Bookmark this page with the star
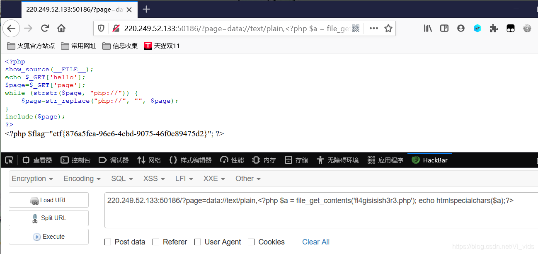This screenshot has height=254, width=538. pyautogui.click(x=388, y=28)
